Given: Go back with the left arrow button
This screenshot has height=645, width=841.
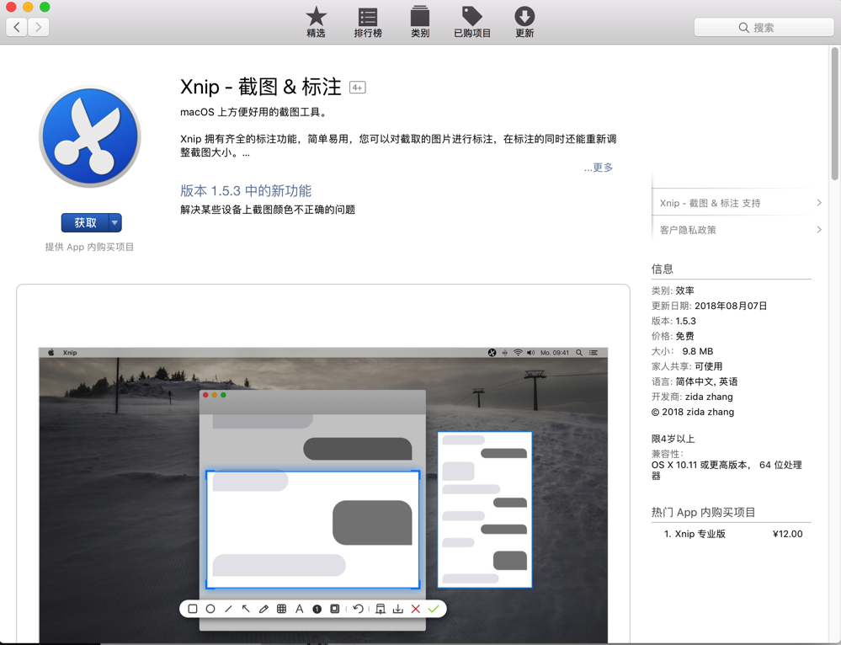Looking at the screenshot, I should 17,27.
